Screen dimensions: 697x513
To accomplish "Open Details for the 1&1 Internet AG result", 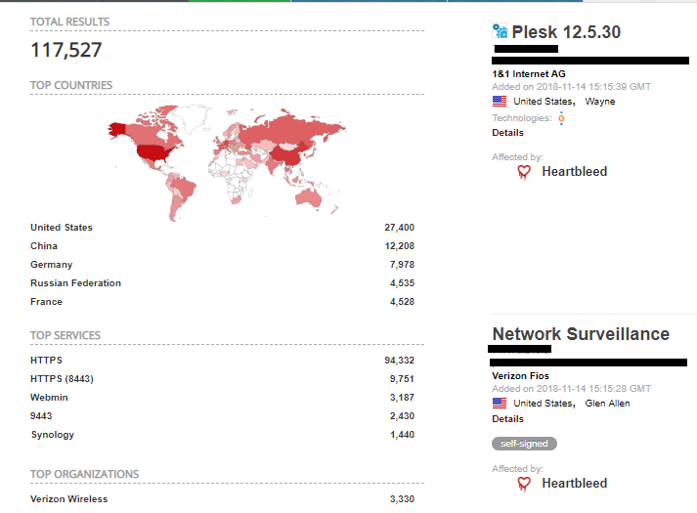I will click(507, 133).
